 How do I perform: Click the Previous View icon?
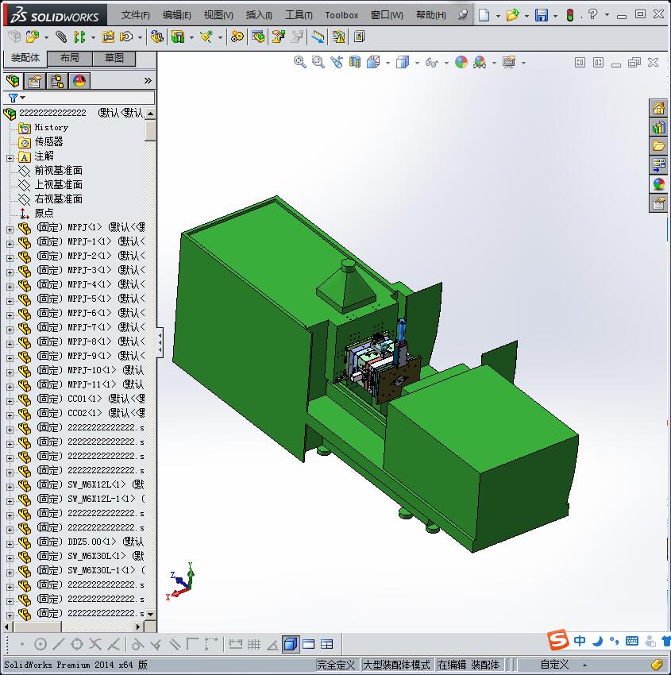(337, 63)
